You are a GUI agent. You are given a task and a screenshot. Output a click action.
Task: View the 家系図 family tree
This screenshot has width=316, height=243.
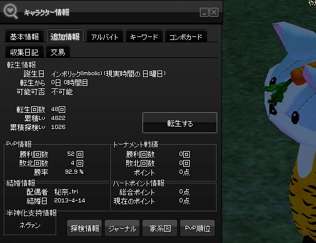pyautogui.click(x=160, y=228)
